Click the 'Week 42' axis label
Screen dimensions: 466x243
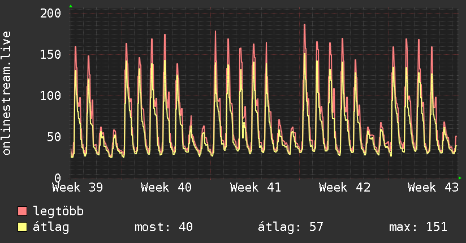(345, 188)
